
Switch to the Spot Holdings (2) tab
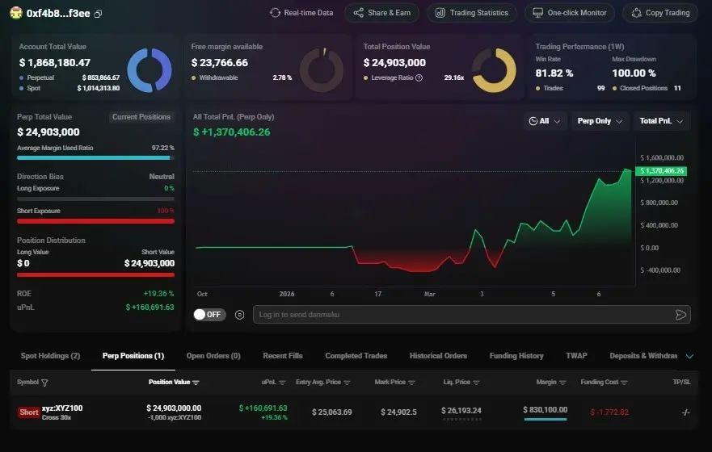[50, 356]
